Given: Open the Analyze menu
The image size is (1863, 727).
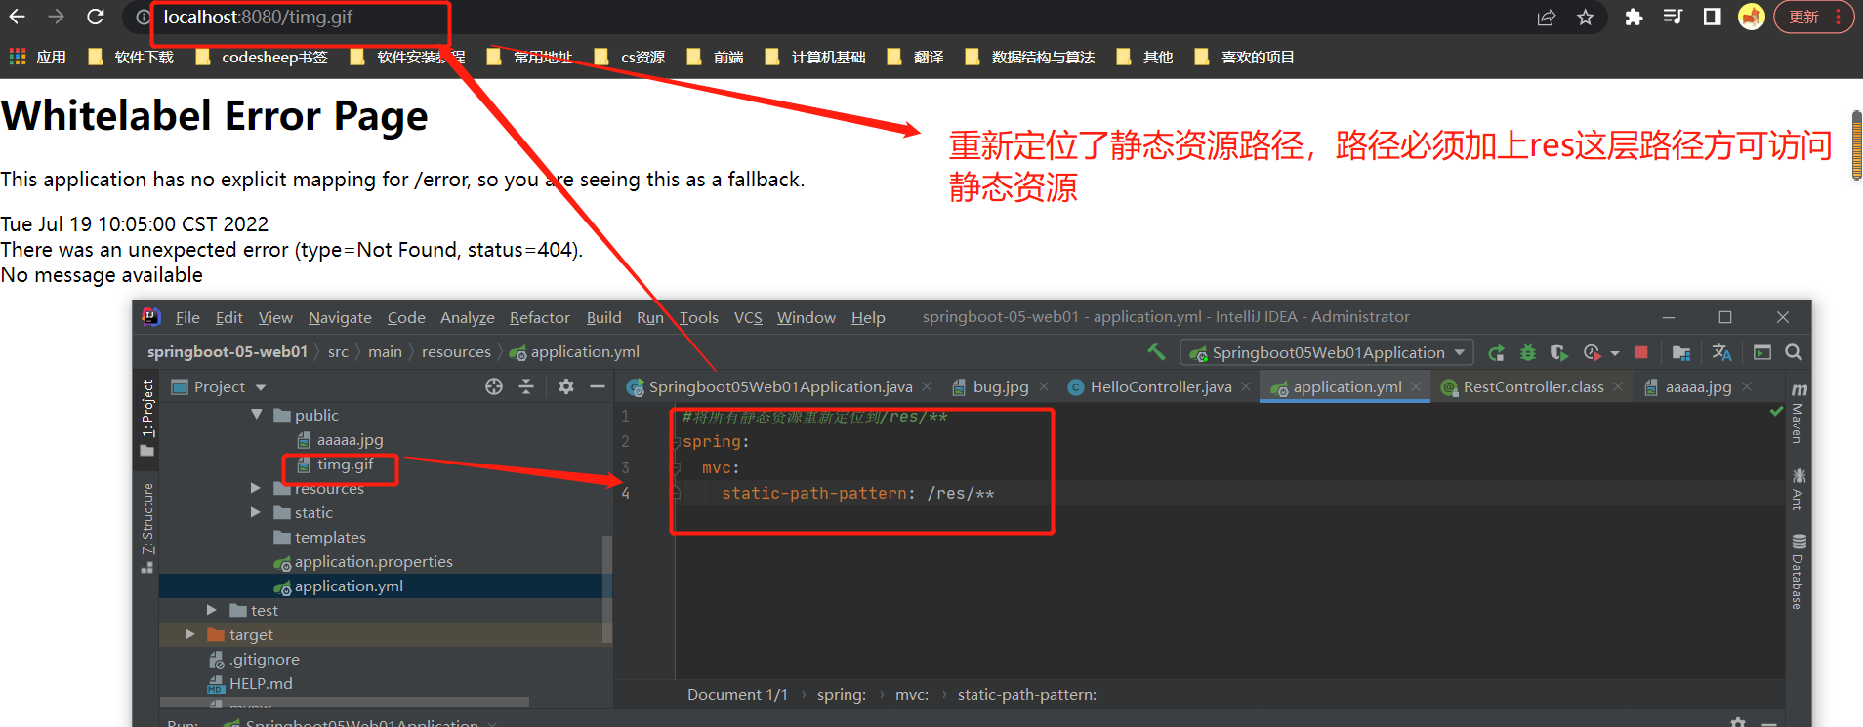Looking at the screenshot, I should point(467,318).
